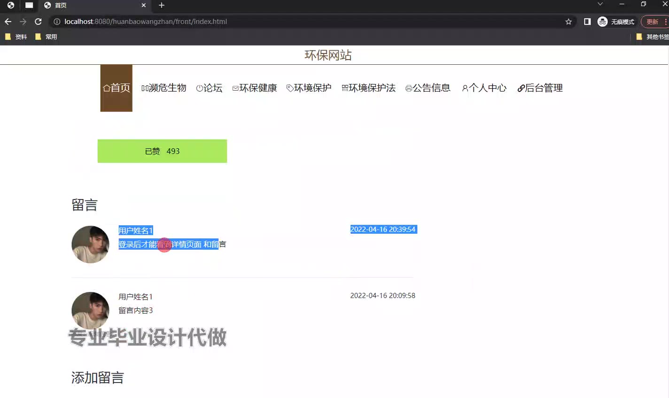Toggle the browser side panel icon
Viewport: 669px width, 398px height.
pos(587,22)
